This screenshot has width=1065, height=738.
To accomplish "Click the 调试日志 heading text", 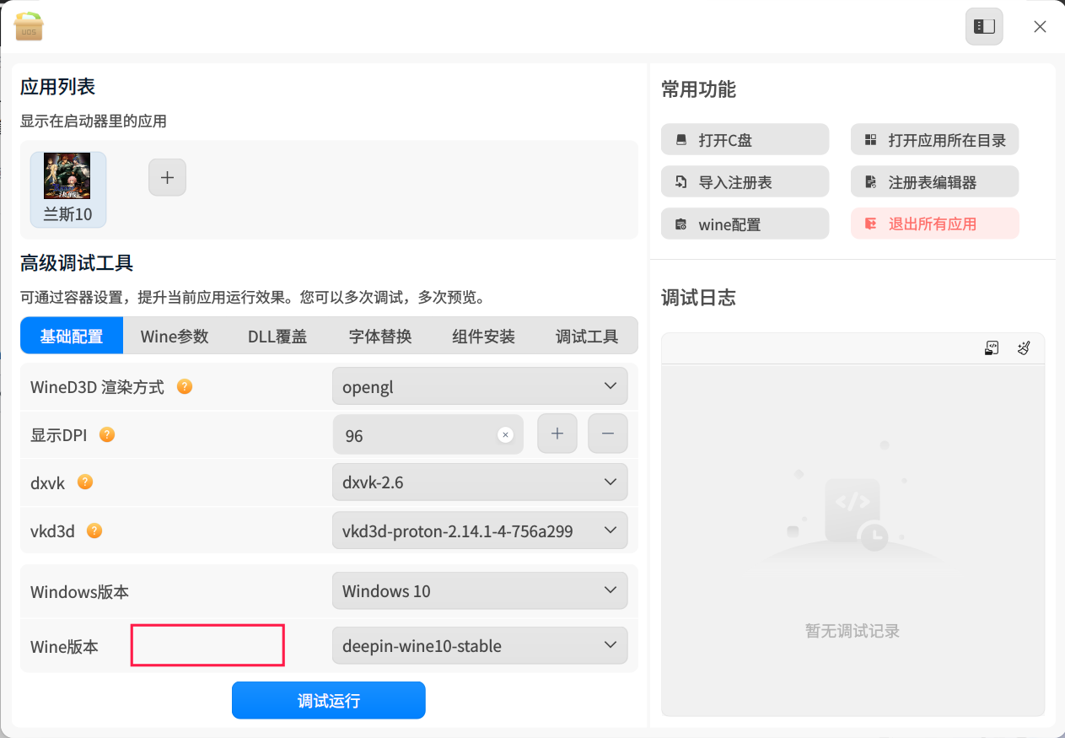I will (x=698, y=297).
